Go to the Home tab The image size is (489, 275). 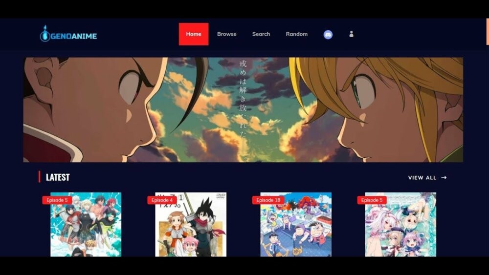point(194,34)
